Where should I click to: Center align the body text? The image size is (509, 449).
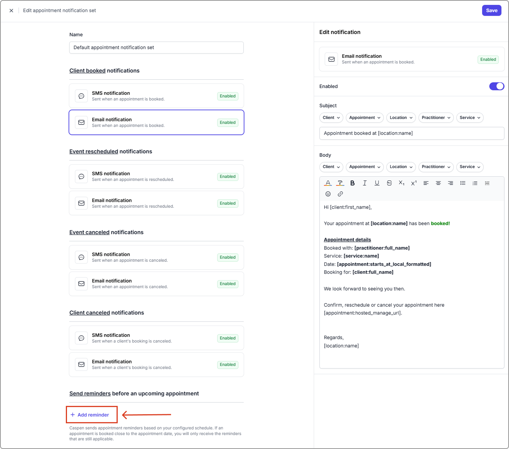point(438,183)
